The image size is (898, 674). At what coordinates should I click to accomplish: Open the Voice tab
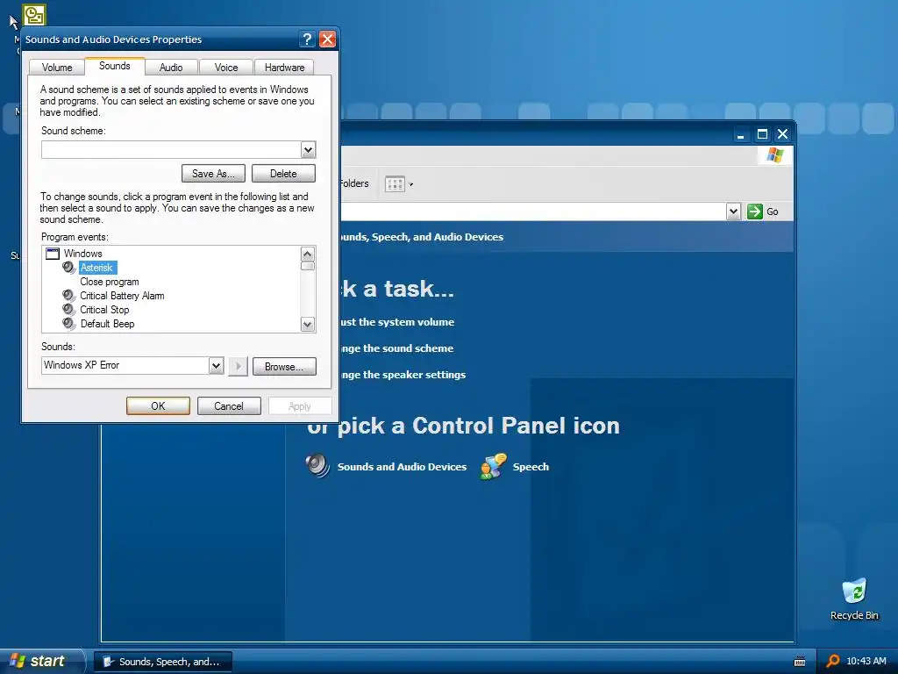coord(225,67)
